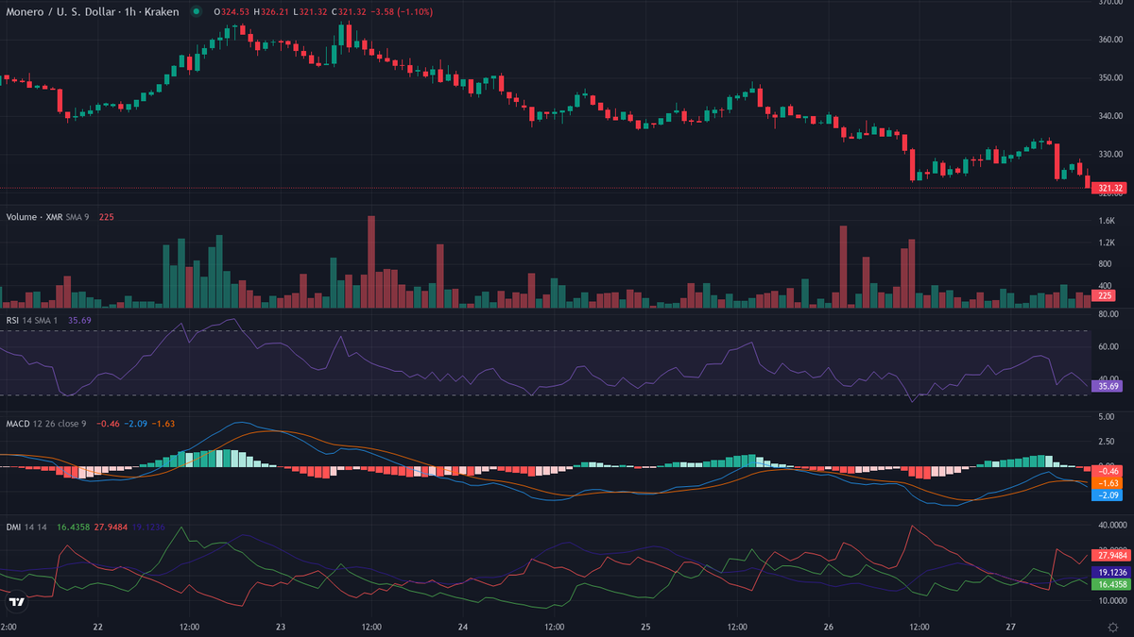Click the 2.50 MACD axis label
Screen dimensions: 1134x637
pos(1106,441)
